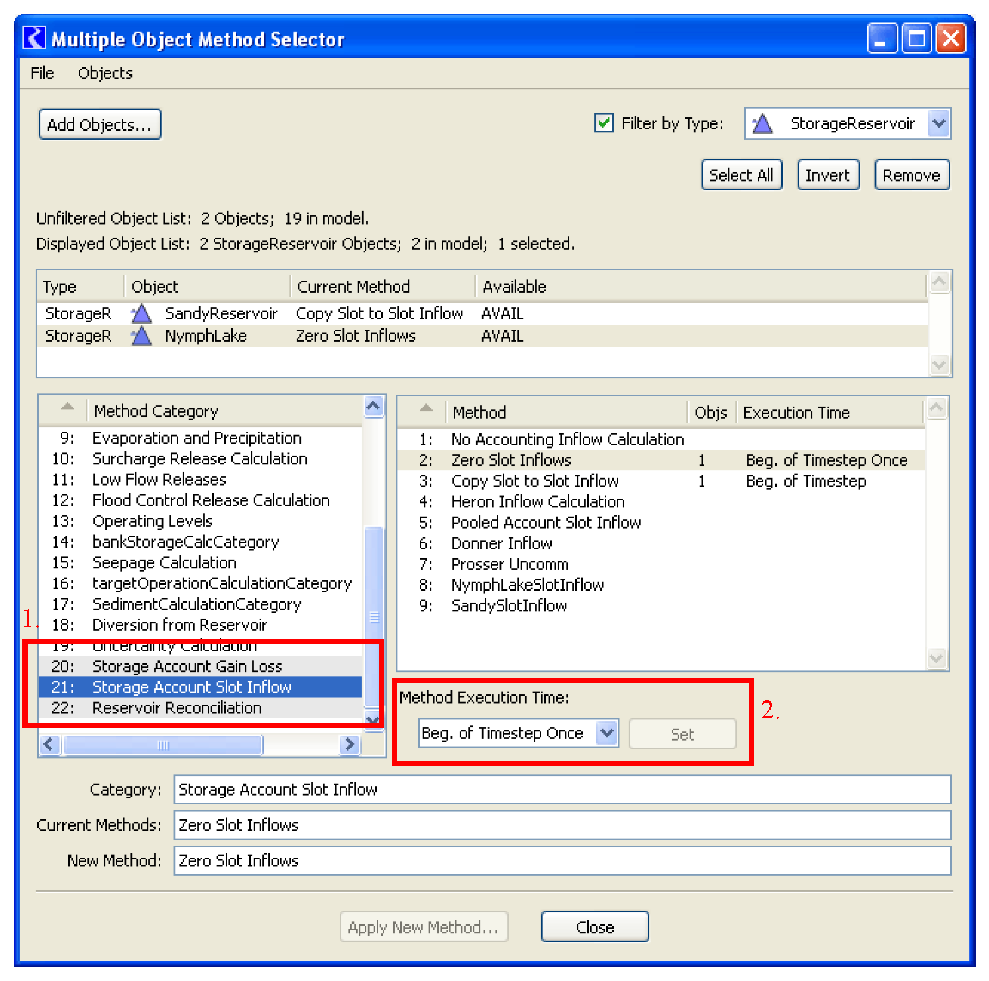Open the File menu
The width and height of the screenshot is (989, 981).
tap(42, 73)
